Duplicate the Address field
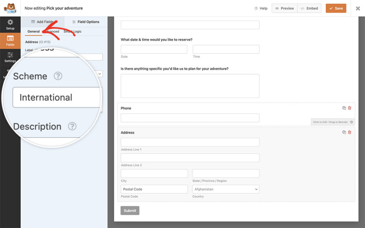Image resolution: width=365 pixels, height=228 pixels. (344, 132)
